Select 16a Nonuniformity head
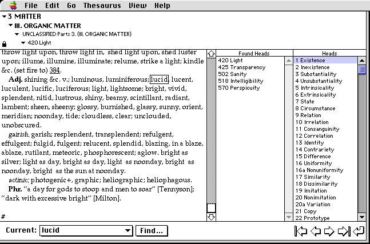Screen dimensions: 370x244 click(325, 170)
